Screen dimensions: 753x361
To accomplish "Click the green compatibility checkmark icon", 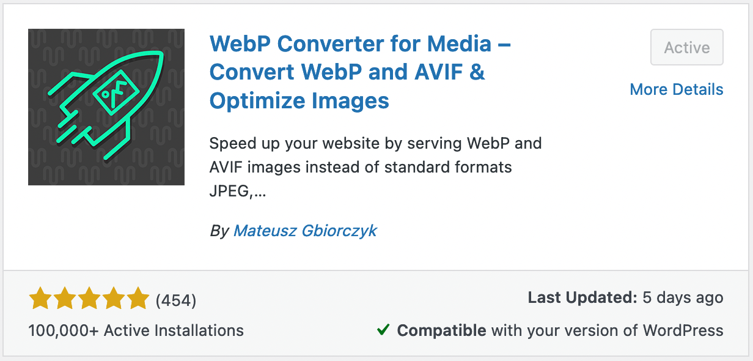I will 383,330.
